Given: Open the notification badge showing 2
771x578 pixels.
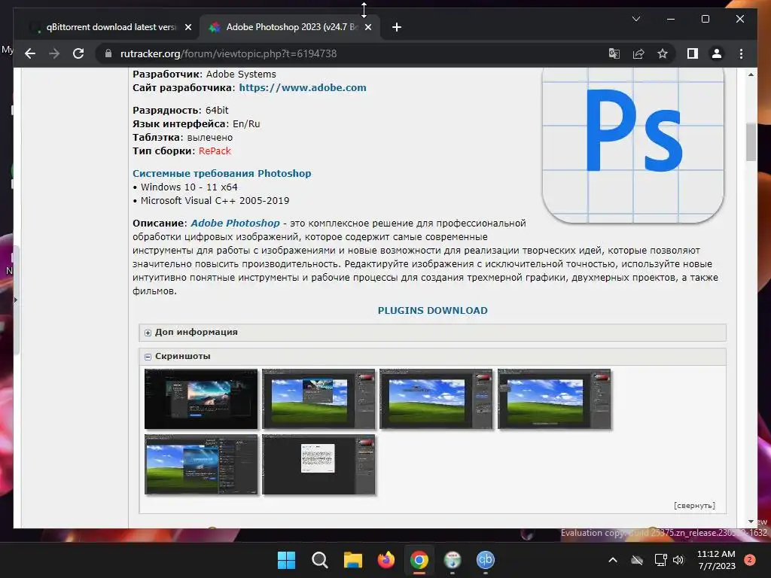Looking at the screenshot, I should pyautogui.click(x=750, y=560).
